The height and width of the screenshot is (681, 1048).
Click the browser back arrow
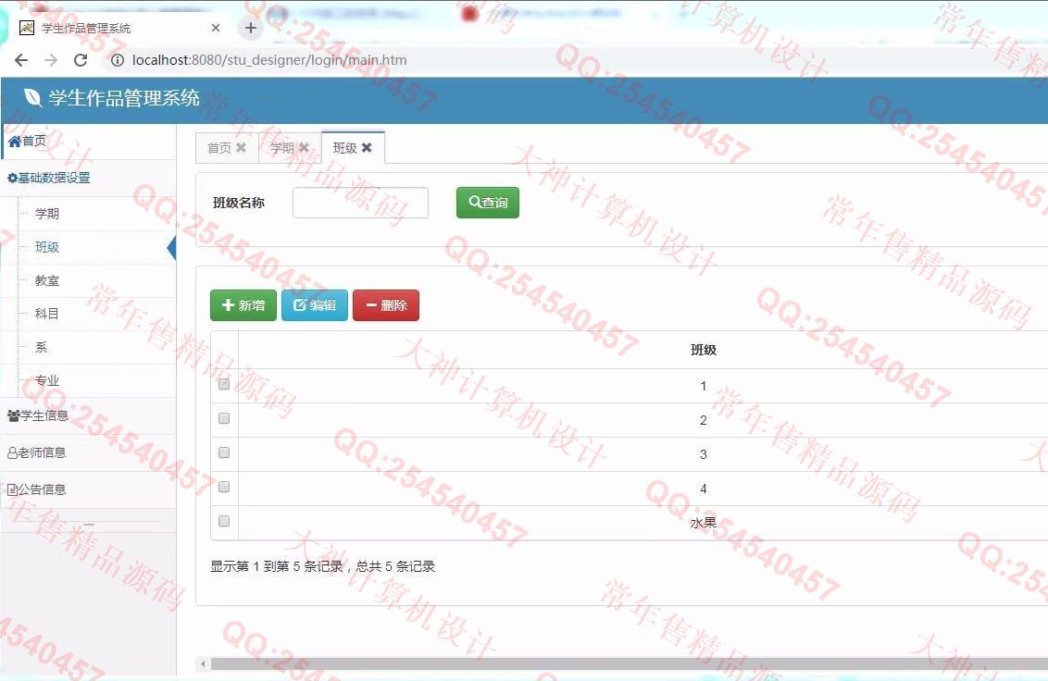point(21,60)
